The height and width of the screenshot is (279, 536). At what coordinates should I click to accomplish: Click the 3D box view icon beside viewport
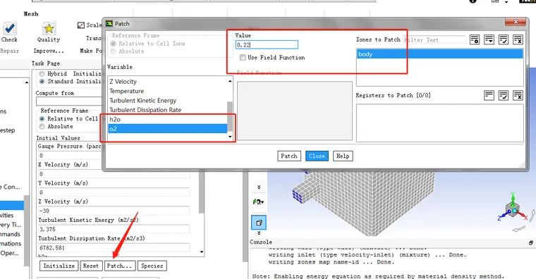[259, 223]
